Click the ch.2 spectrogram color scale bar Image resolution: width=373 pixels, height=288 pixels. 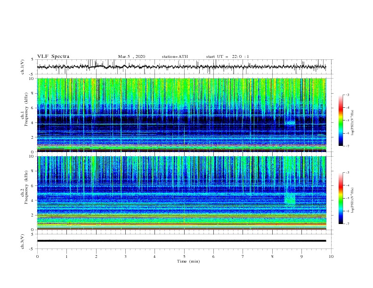point(341,198)
